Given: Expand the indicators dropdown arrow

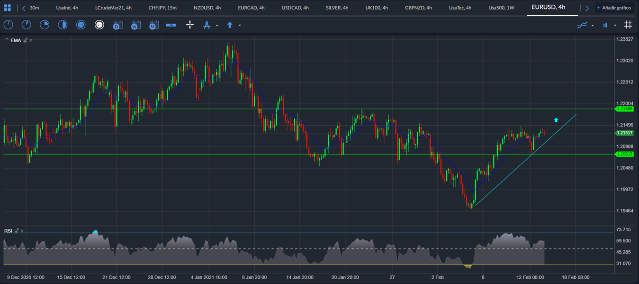Looking at the screenshot, I should (x=593, y=25).
